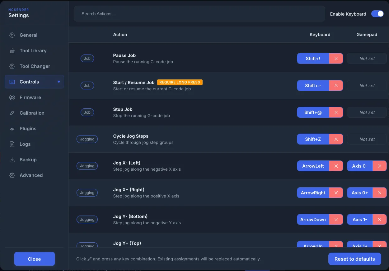Viewport: 389px width, 271px height.
Task: Edit the Shift+! key for Pause Job
Action: click(313, 59)
